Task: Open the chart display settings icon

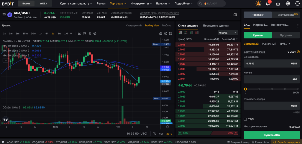Action: tap(84, 34)
